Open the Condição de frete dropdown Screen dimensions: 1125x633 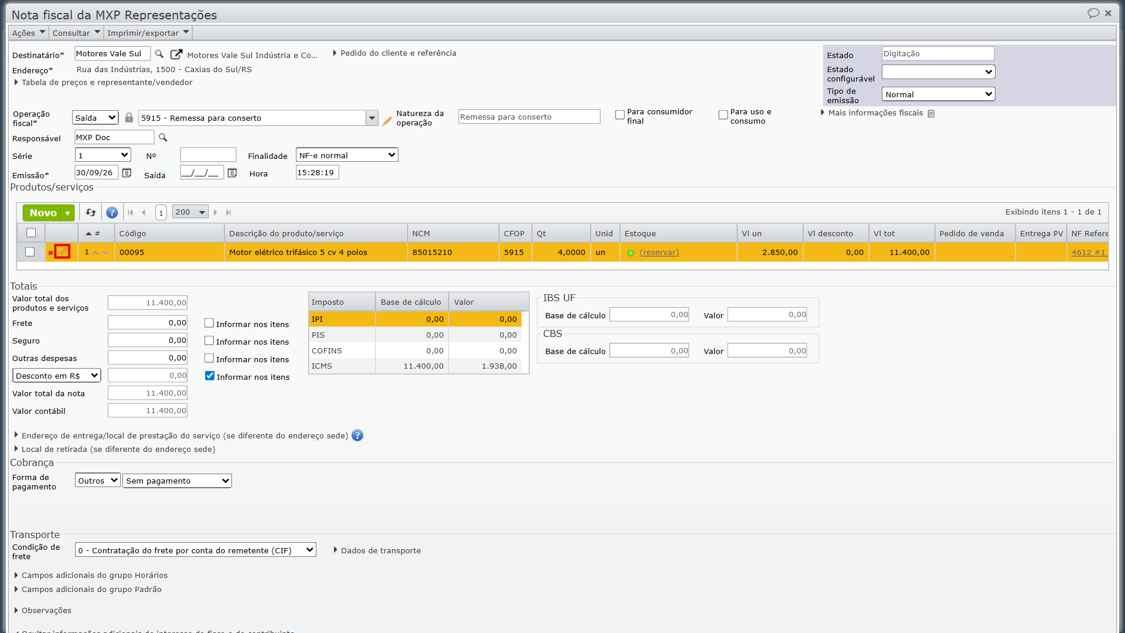[x=196, y=550]
